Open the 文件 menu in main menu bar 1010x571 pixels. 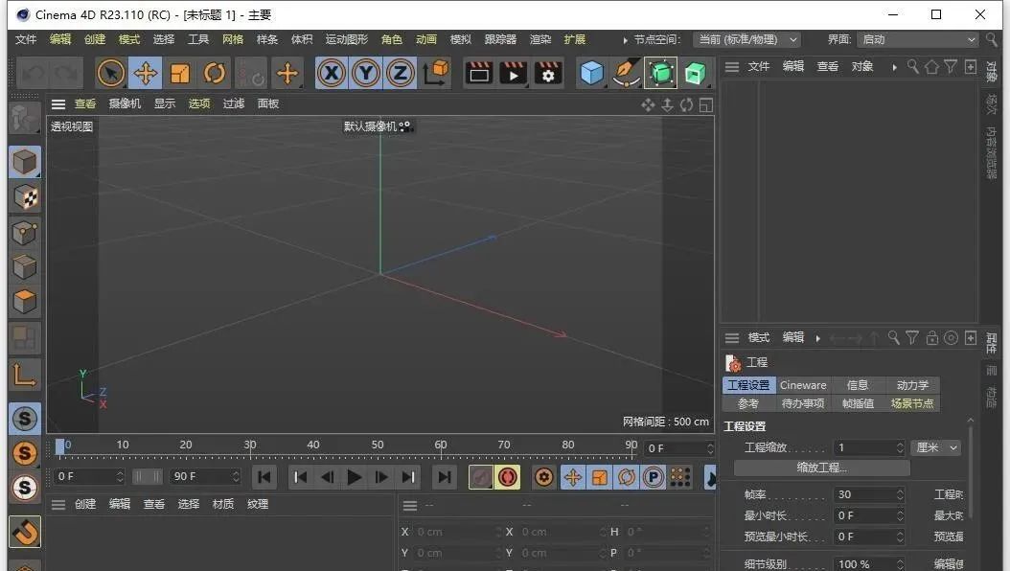(26, 39)
